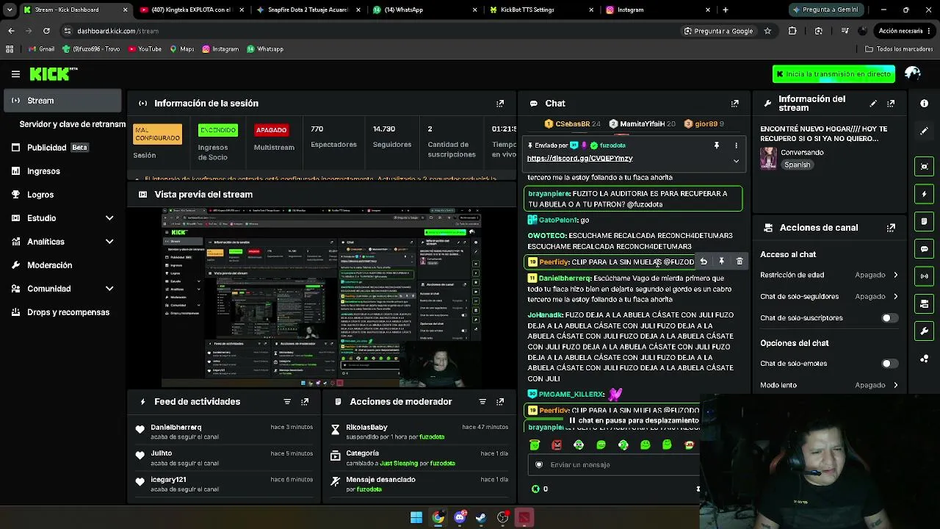Click the stream preview thumbnail

[x=321, y=297]
